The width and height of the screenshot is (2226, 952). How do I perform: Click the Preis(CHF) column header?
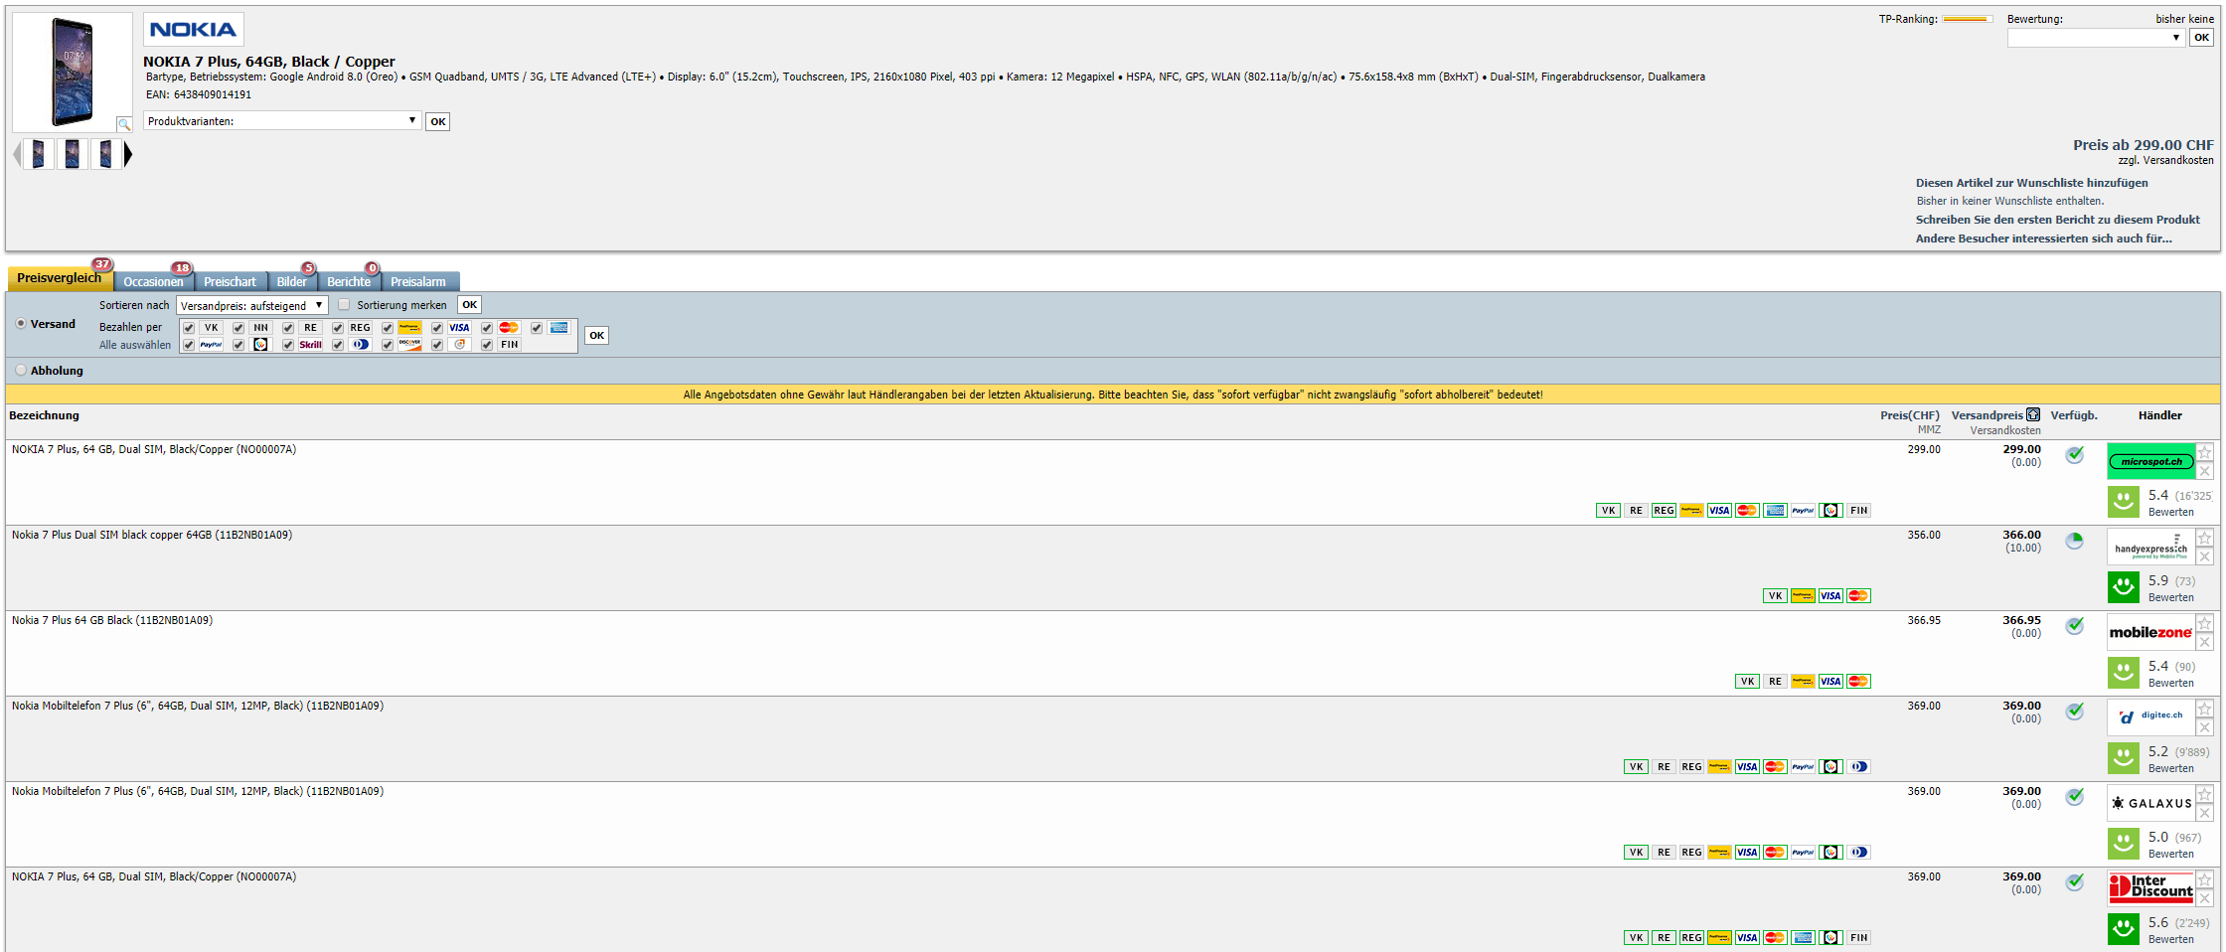click(1910, 415)
